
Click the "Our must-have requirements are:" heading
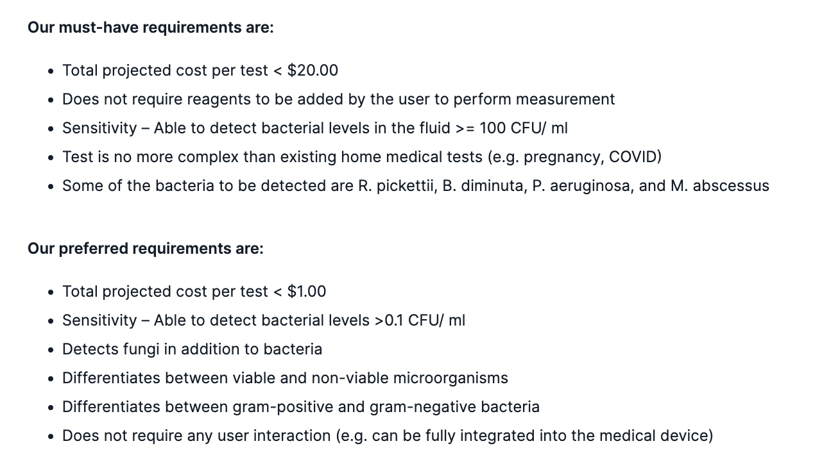point(150,28)
